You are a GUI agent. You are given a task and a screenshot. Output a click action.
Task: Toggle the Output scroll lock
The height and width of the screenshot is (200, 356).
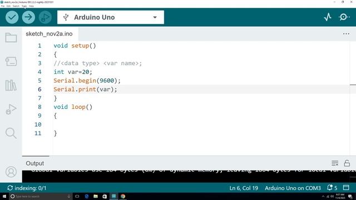tap(347, 163)
